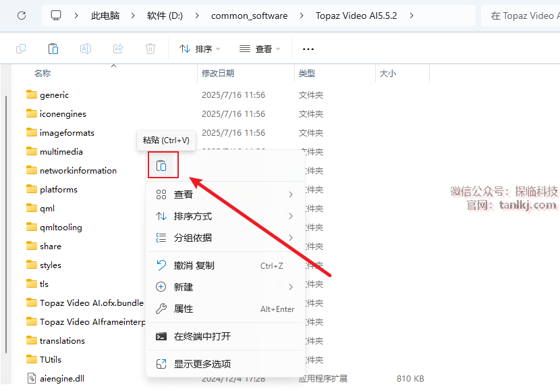
Task: Select the Topaz Video AIframeinterp folder name
Action: click(x=92, y=321)
